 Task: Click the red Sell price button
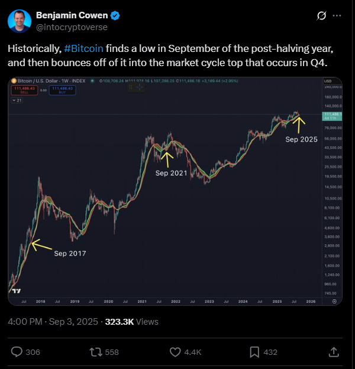(x=24, y=90)
